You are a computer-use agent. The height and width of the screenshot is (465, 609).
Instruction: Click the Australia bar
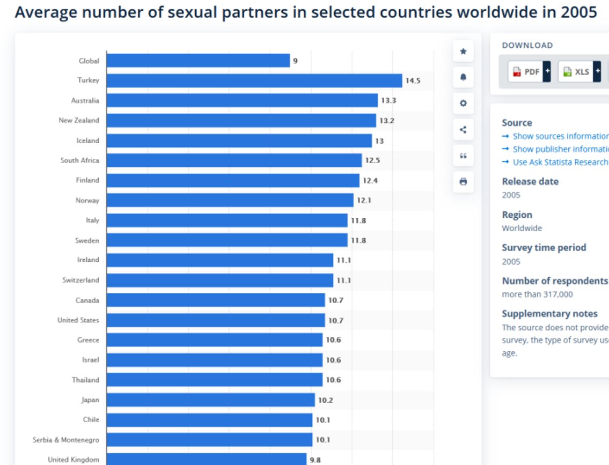tap(243, 100)
